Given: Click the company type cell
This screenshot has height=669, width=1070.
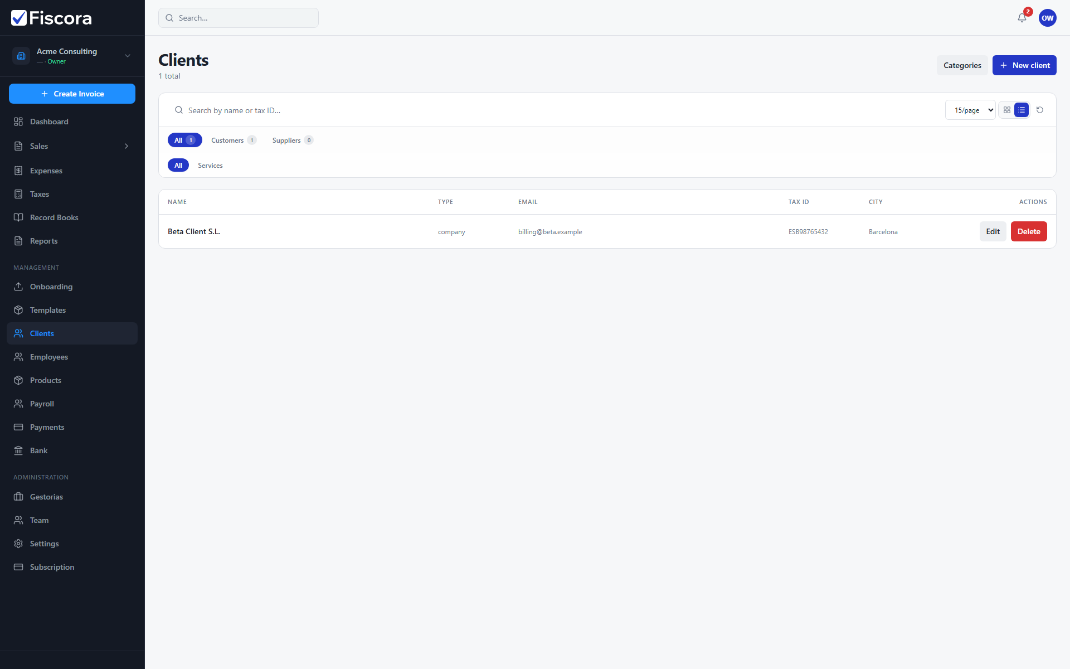Looking at the screenshot, I should click(x=451, y=232).
